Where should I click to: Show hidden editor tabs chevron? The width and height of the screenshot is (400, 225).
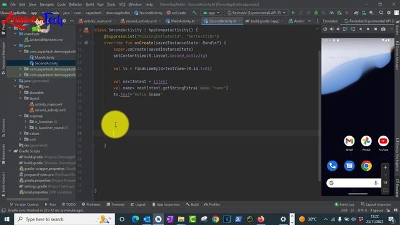click(x=309, y=21)
